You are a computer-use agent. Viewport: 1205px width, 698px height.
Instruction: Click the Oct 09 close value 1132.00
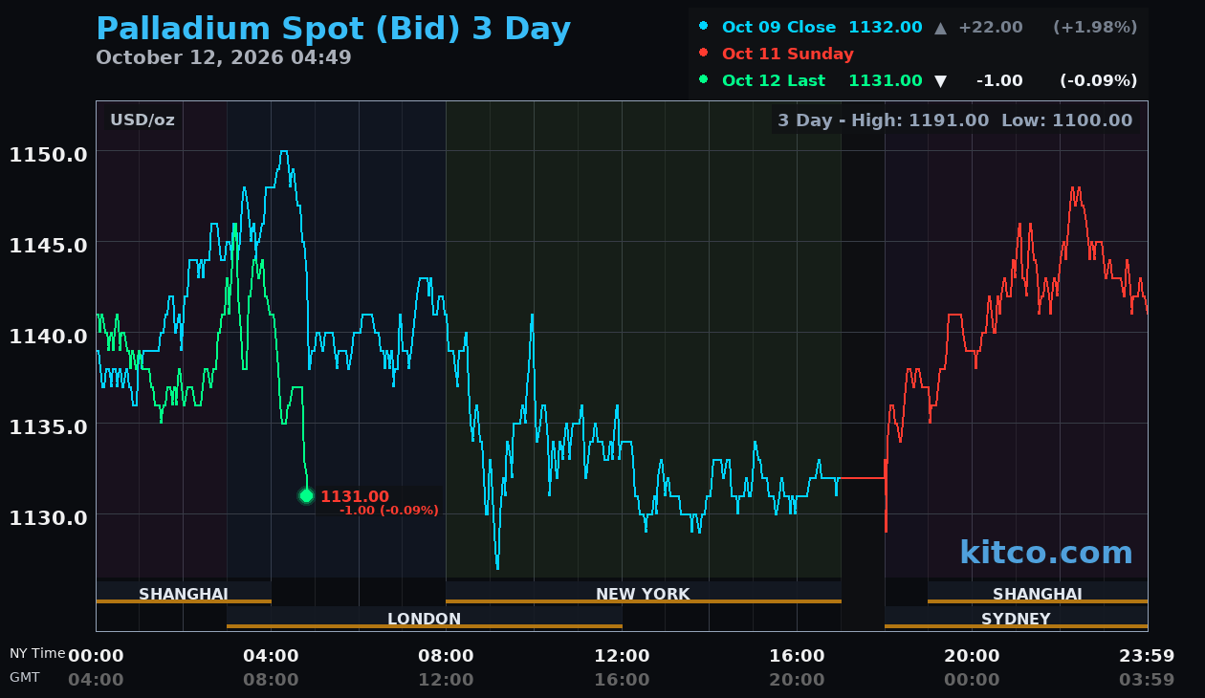click(x=886, y=27)
